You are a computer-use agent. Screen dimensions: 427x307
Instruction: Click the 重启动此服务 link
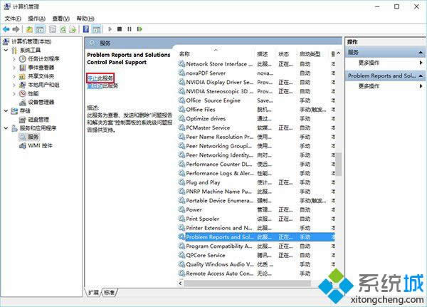pyautogui.click(x=102, y=86)
